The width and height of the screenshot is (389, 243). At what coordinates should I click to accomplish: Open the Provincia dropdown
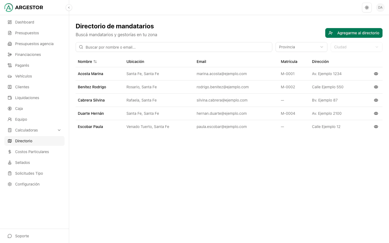301,47
